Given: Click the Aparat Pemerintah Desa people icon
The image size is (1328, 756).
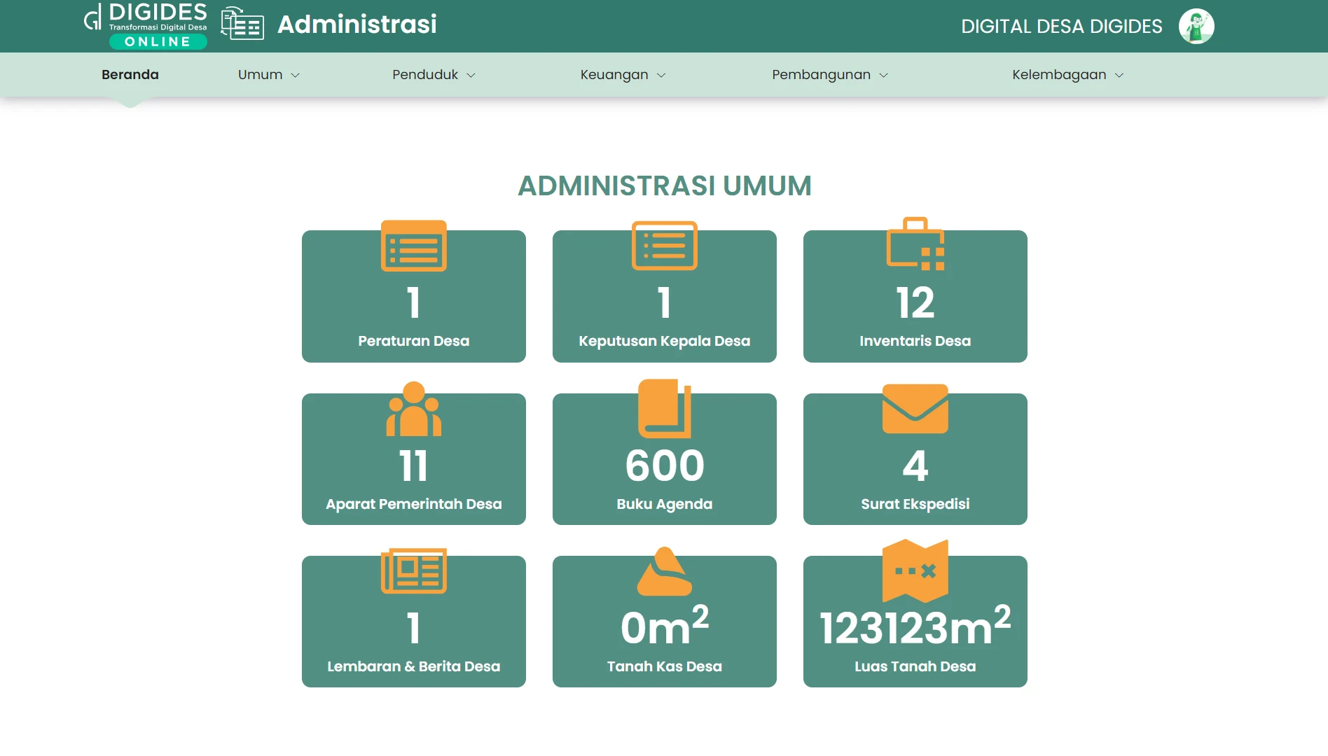Looking at the screenshot, I should pos(413,409).
